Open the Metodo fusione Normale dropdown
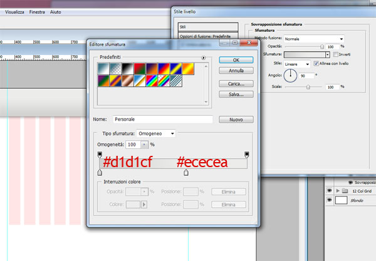Screen dimensions: 376x261 pyautogui.click(x=314, y=39)
